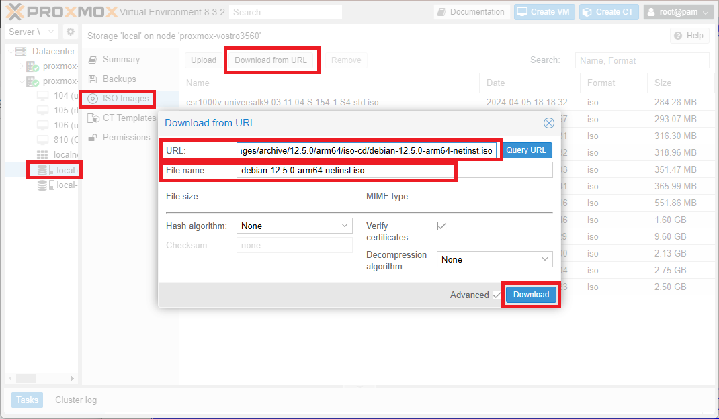The width and height of the screenshot is (719, 419).
Task: Click the tree scrollbar left arrow
Action: point(10,378)
